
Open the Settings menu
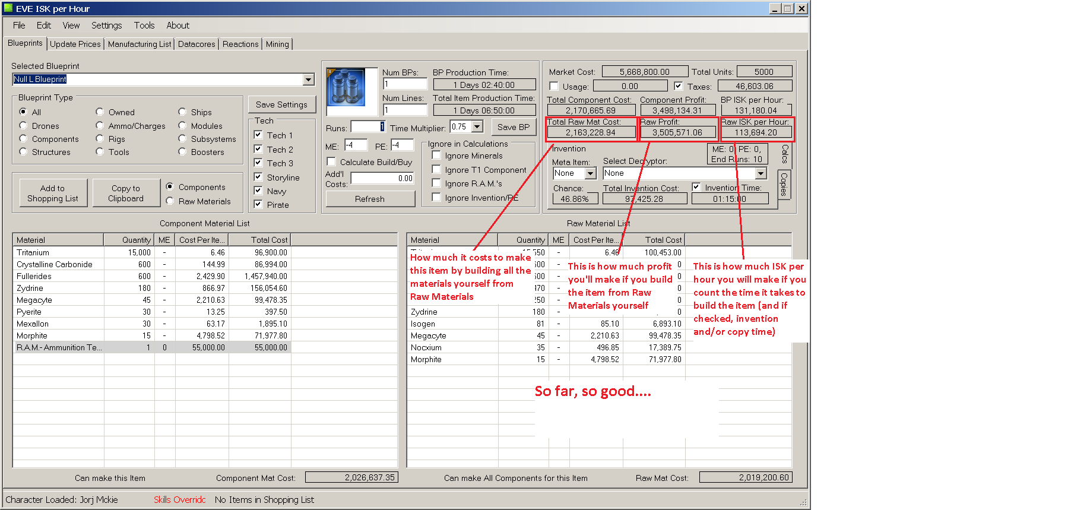pyautogui.click(x=107, y=26)
